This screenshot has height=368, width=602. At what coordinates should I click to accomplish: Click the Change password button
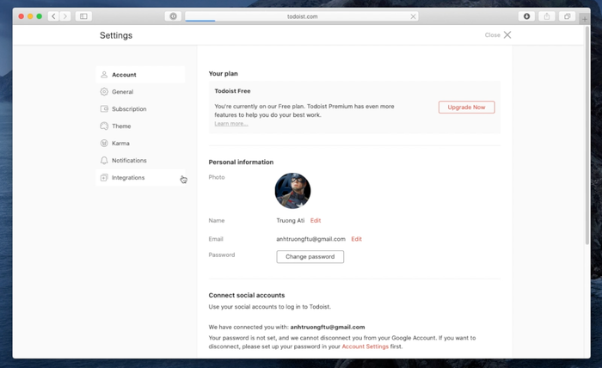pos(310,257)
